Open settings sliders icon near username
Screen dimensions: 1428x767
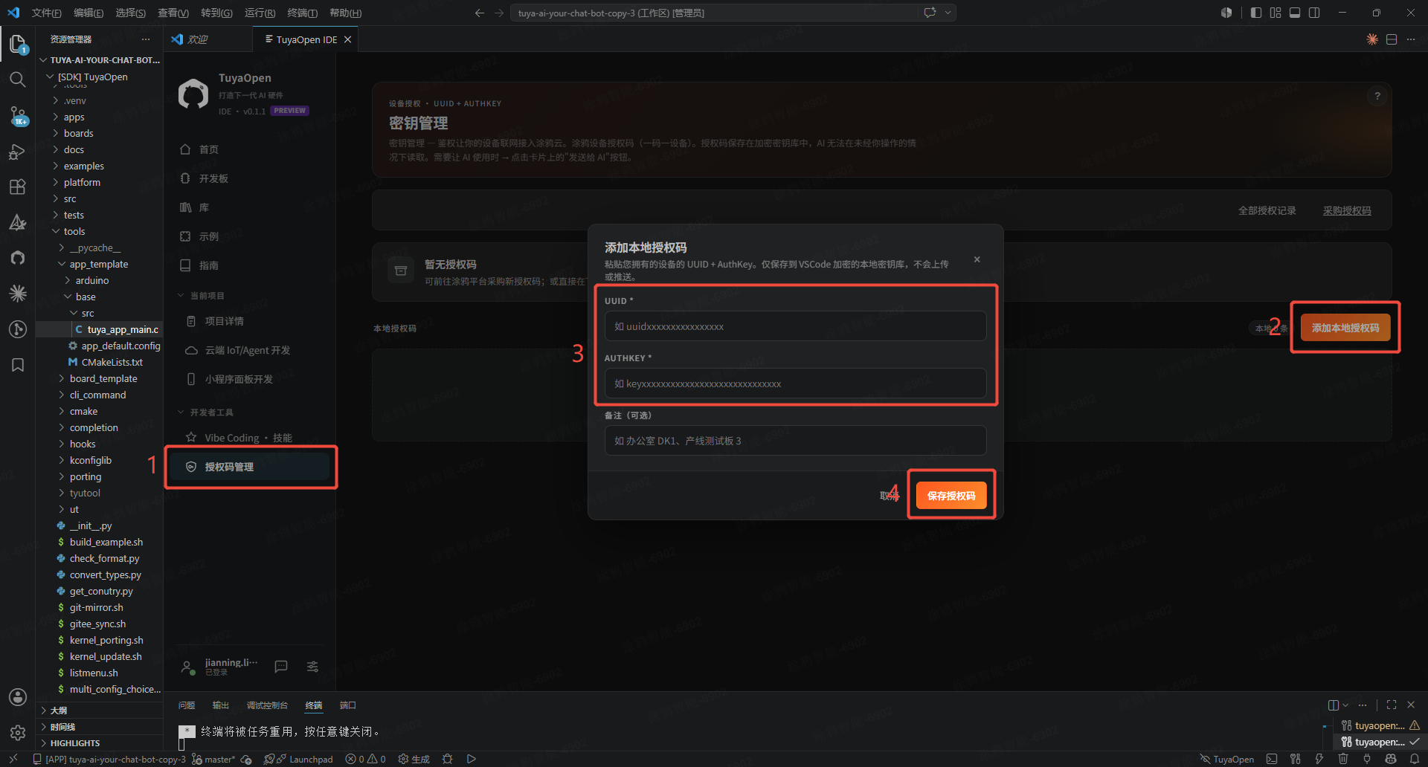[x=312, y=667]
